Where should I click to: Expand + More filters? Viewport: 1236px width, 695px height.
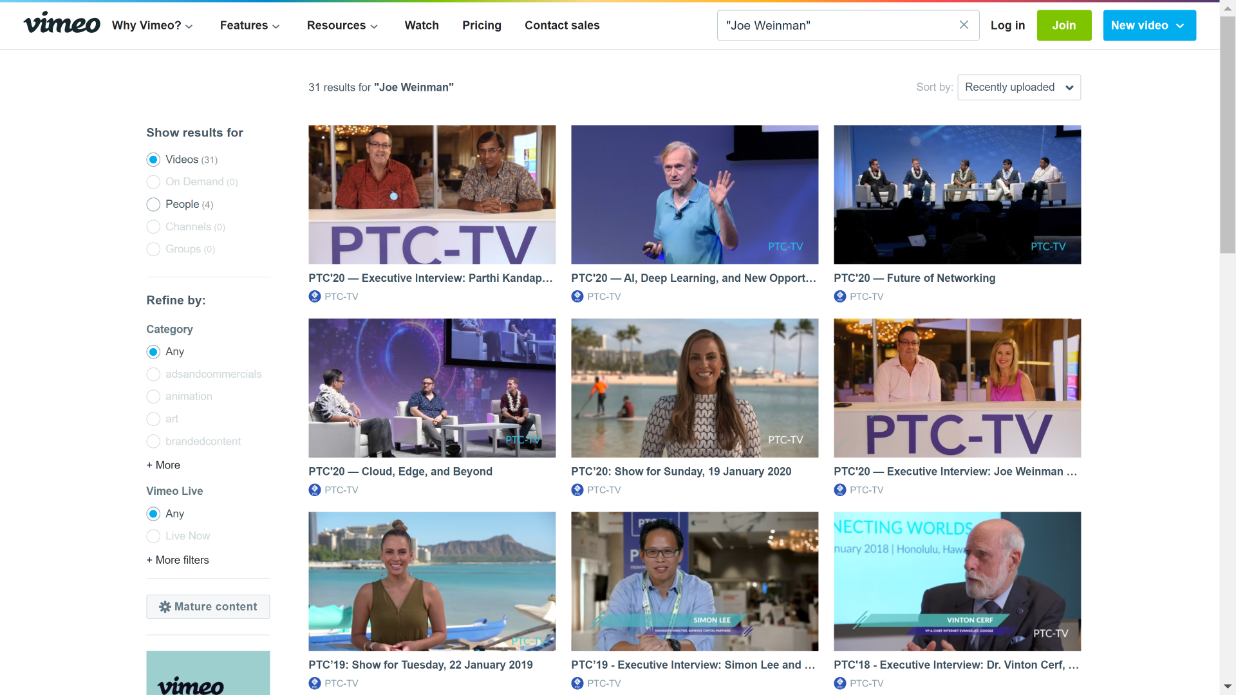[178, 560]
